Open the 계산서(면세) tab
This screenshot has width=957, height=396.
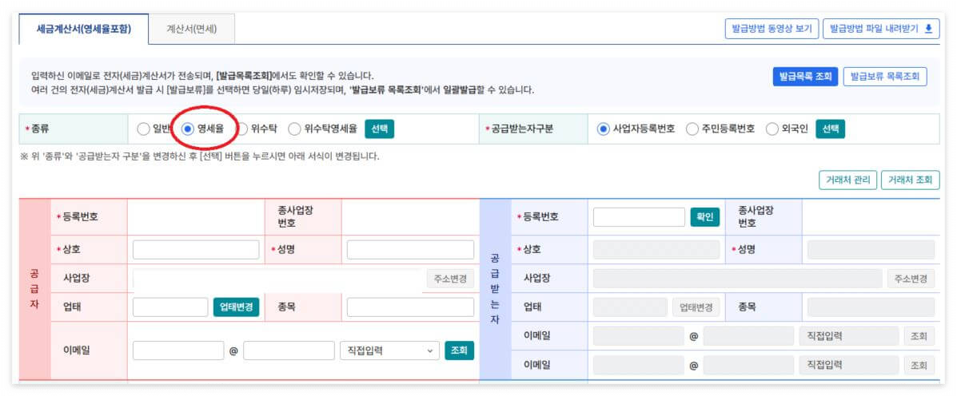pyautogui.click(x=192, y=29)
